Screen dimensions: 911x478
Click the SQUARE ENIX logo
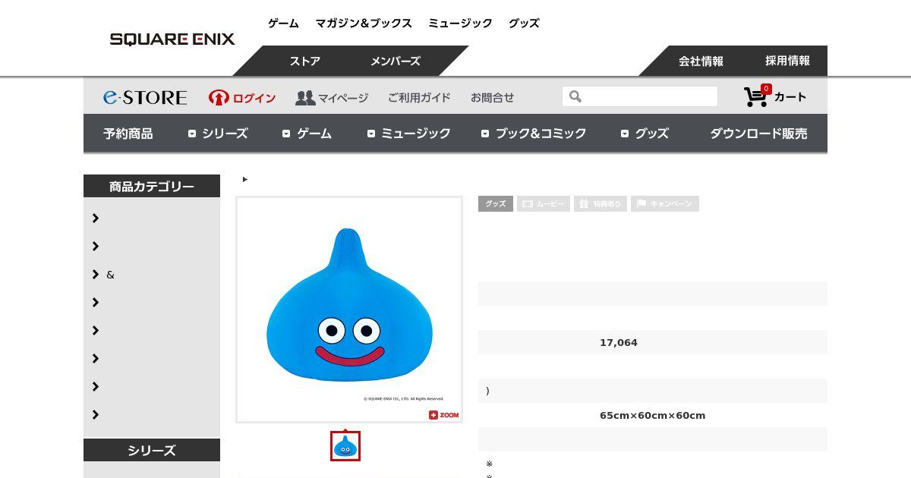172,39
